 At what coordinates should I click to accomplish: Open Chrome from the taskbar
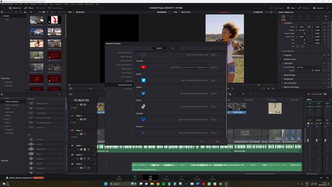158,184
